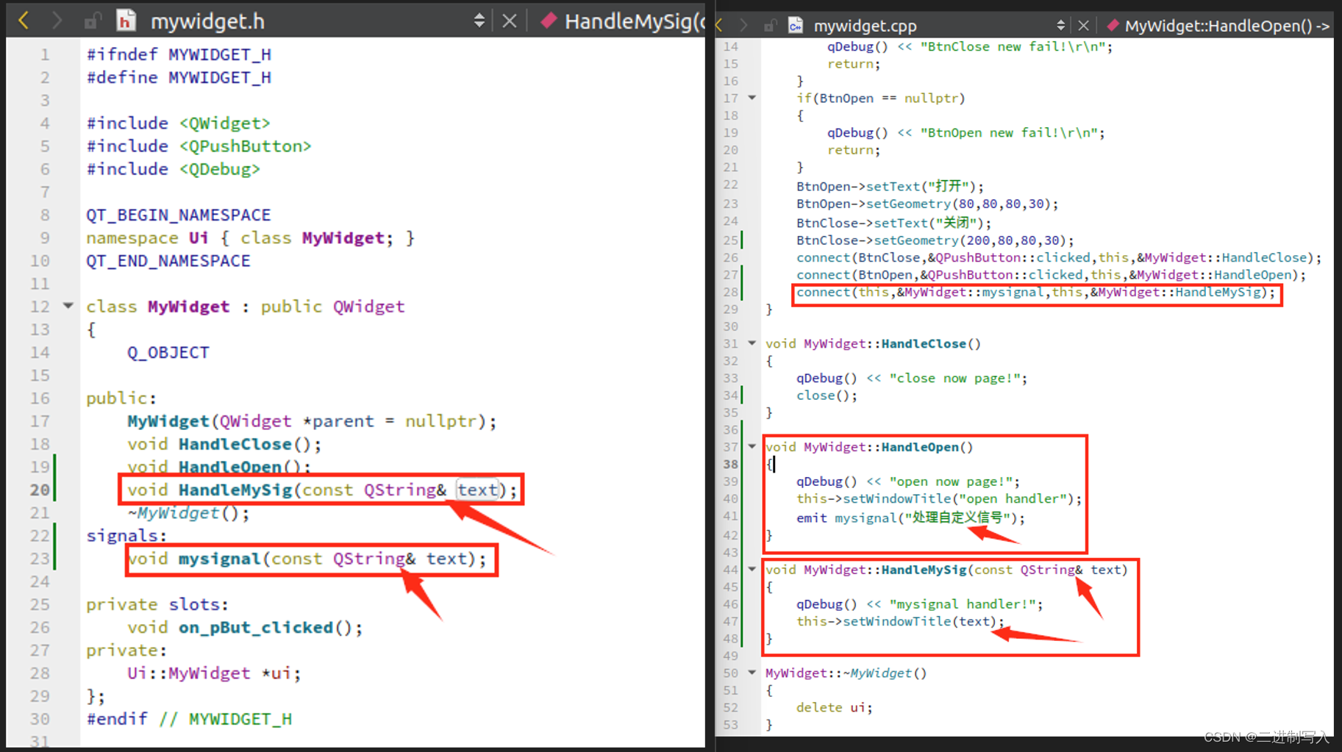
Task: Open the mywidget.cpp file selector dropdown
Action: [x=1060, y=26]
